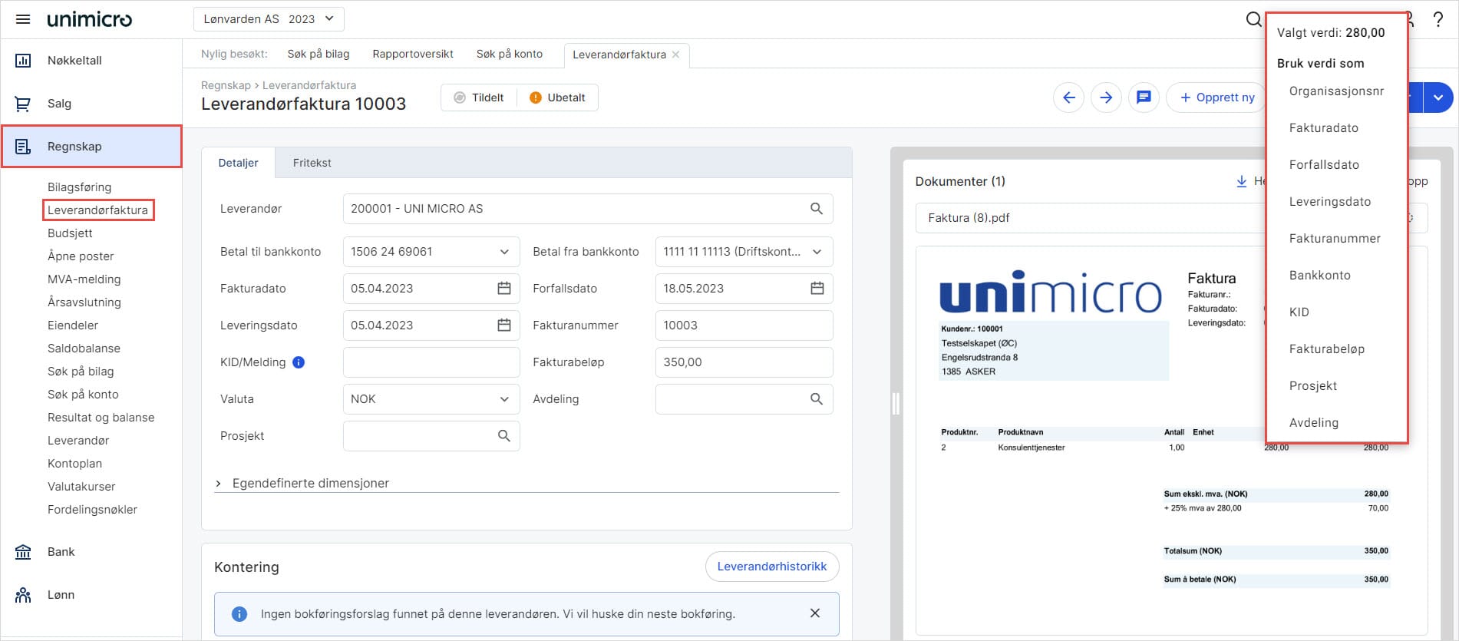Screen dimensions: 1459x641
Task: Open the Betal til bankkonto dropdown
Action: 503,252
